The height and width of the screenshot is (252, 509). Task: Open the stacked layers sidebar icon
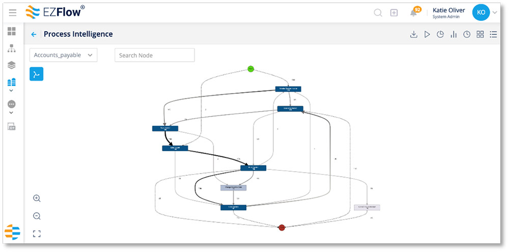[x=12, y=65]
